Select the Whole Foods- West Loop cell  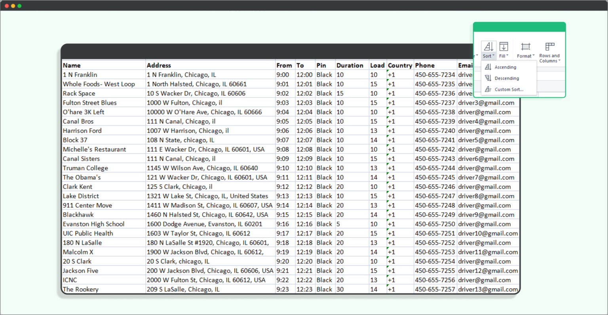[104, 84]
